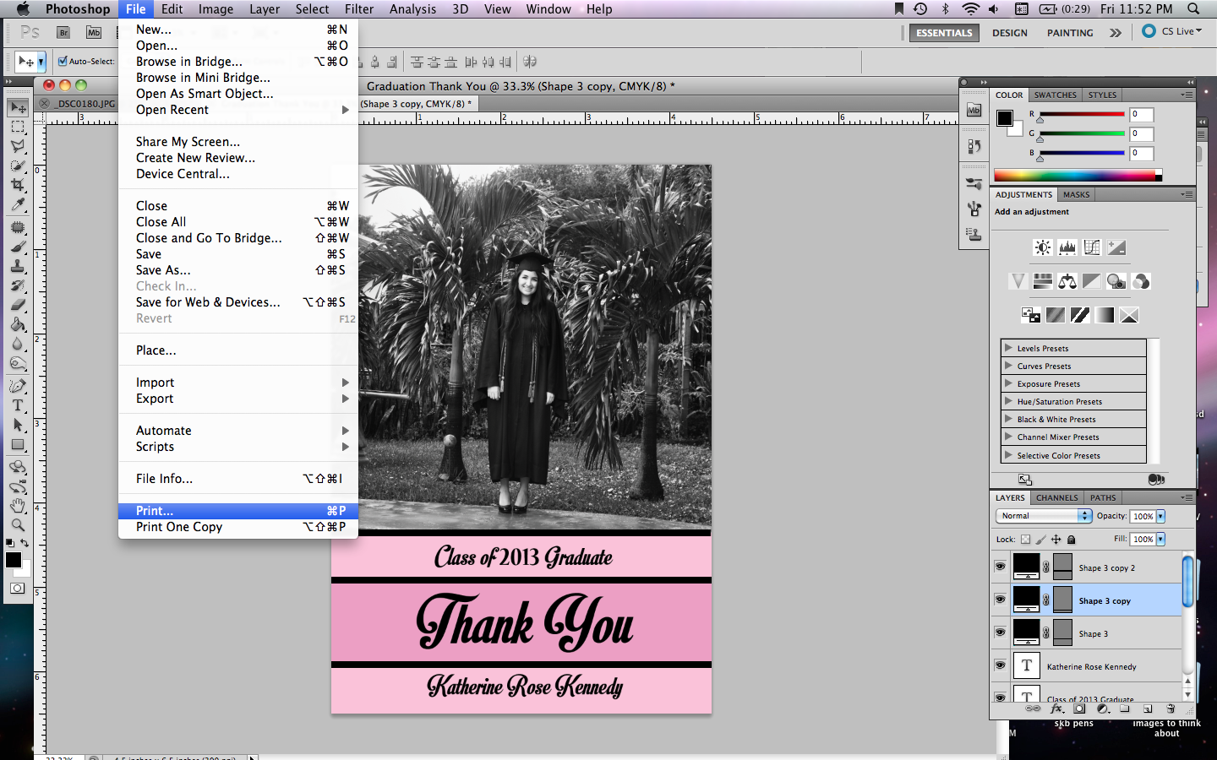Select the Horizontal Type tool
Viewport: 1217px width, 760px height.
(18, 405)
